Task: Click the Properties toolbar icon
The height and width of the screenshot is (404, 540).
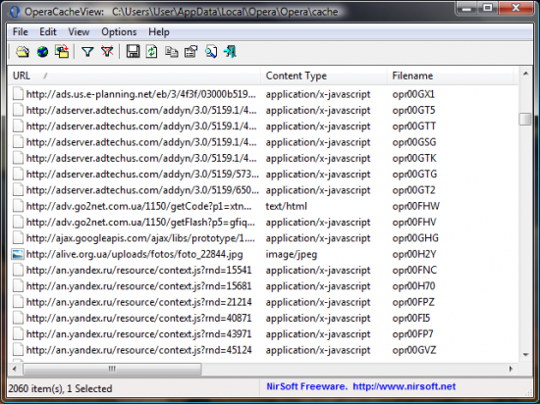Action: 190,52
